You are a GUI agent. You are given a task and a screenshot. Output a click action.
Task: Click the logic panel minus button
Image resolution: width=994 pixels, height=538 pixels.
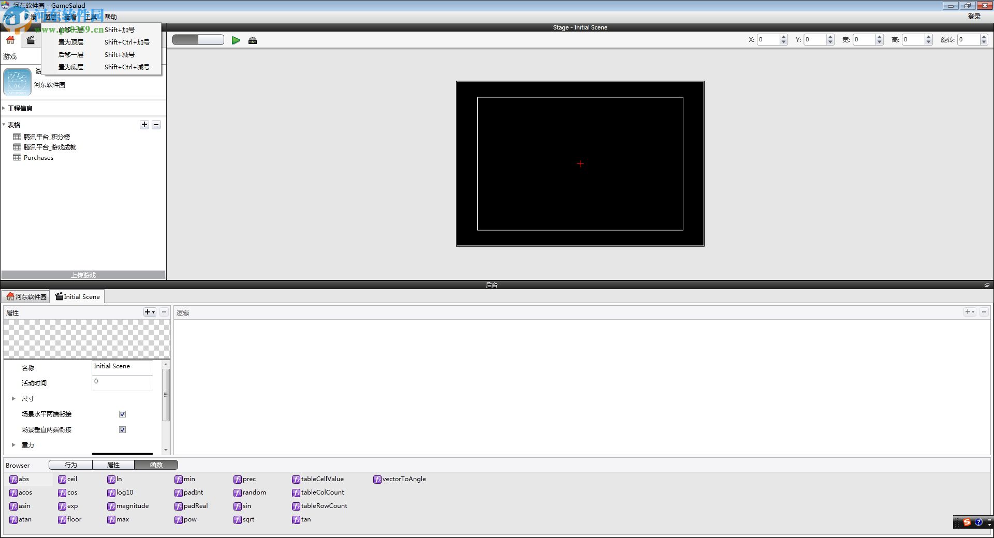pyautogui.click(x=984, y=312)
